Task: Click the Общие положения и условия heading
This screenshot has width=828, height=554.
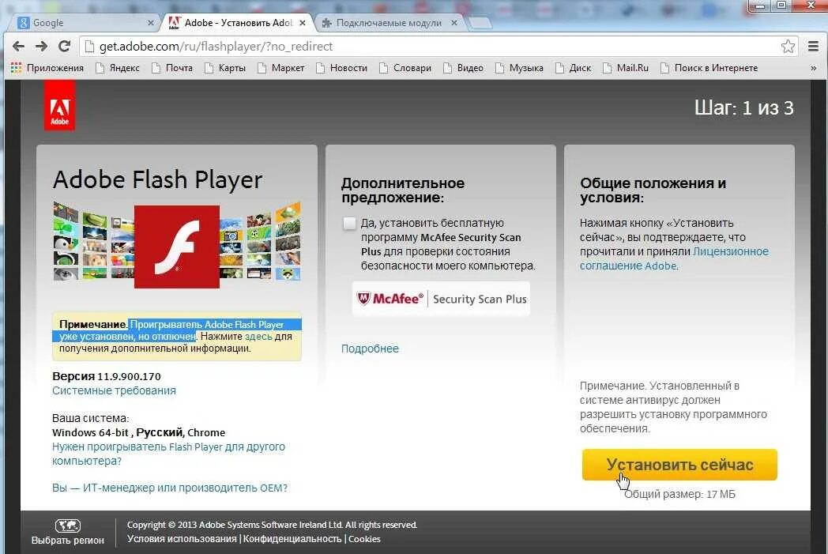Action: click(653, 190)
